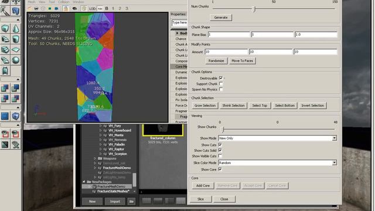The image size is (375, 211).
Task: Click the Slice button
Action: pos(200,199)
